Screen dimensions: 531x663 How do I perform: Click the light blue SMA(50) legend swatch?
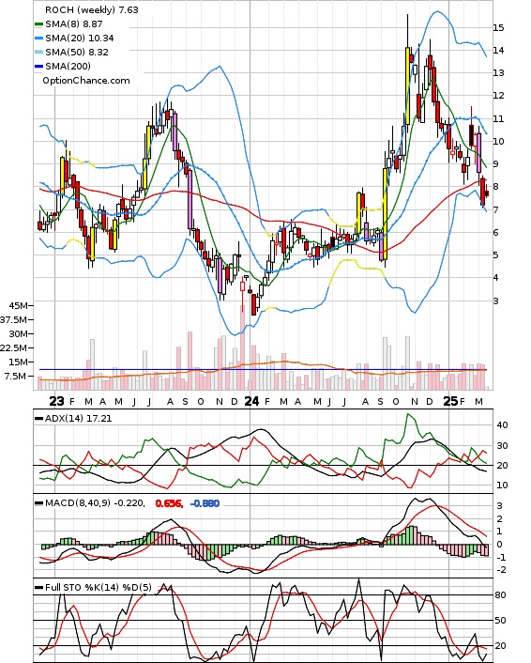pyautogui.click(x=38, y=52)
